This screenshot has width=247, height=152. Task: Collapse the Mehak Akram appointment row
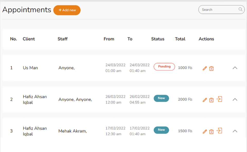click(x=235, y=131)
